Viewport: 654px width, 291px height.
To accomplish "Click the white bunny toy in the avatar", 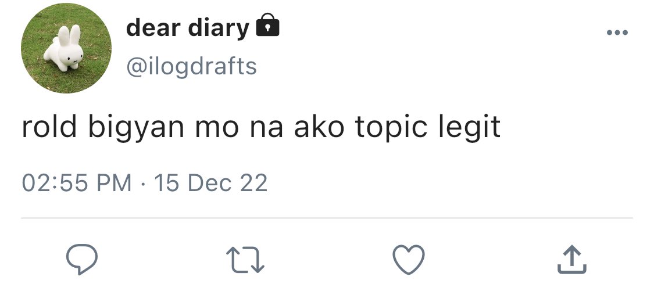I will [65, 48].
